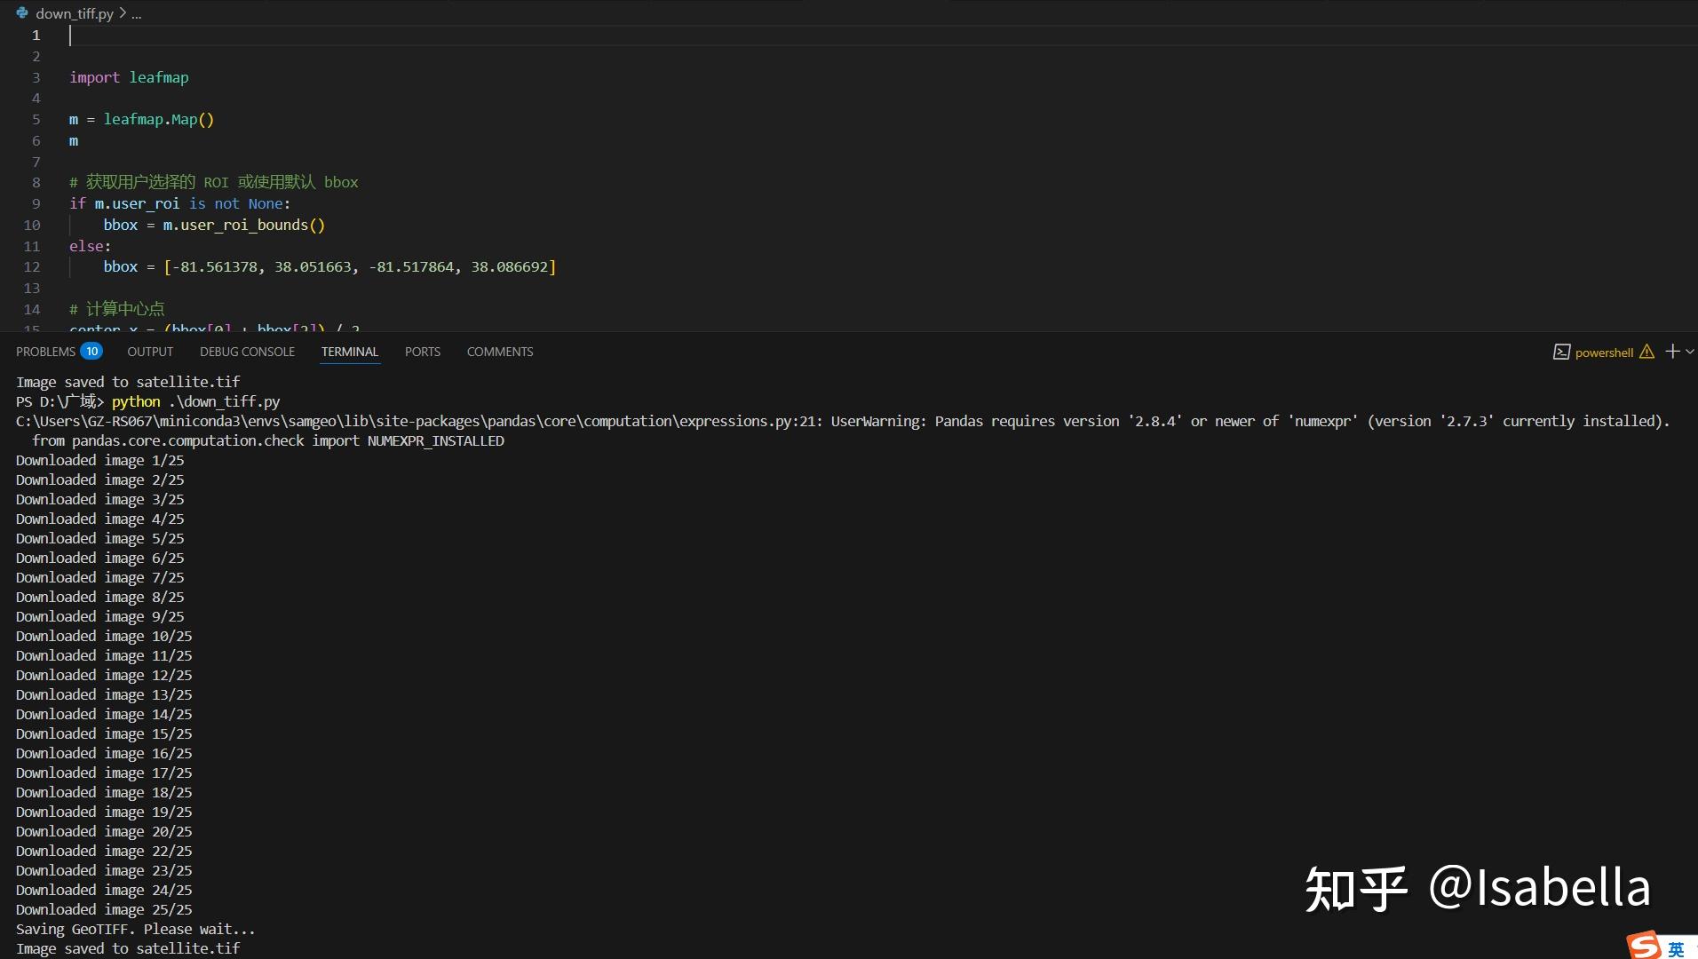This screenshot has width=1698, height=959.
Task: Open the COMMENTS tab
Action: 499,352
